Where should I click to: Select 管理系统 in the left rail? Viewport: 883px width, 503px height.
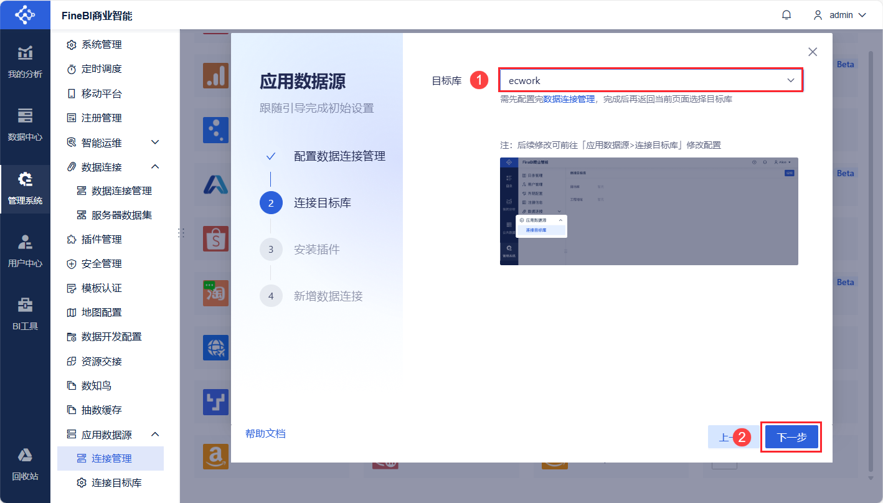pyautogui.click(x=25, y=189)
